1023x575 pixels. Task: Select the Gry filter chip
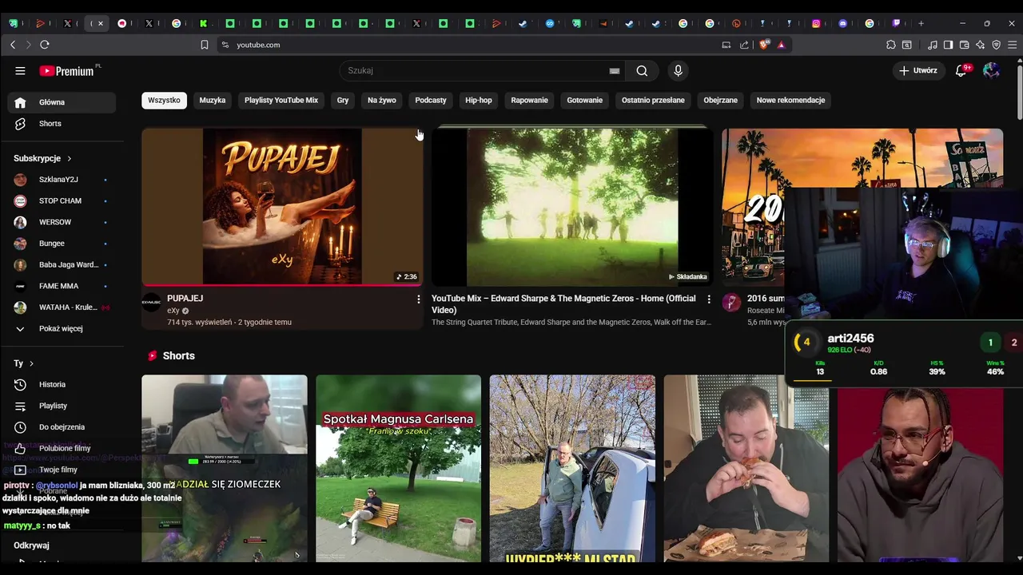pyautogui.click(x=343, y=101)
